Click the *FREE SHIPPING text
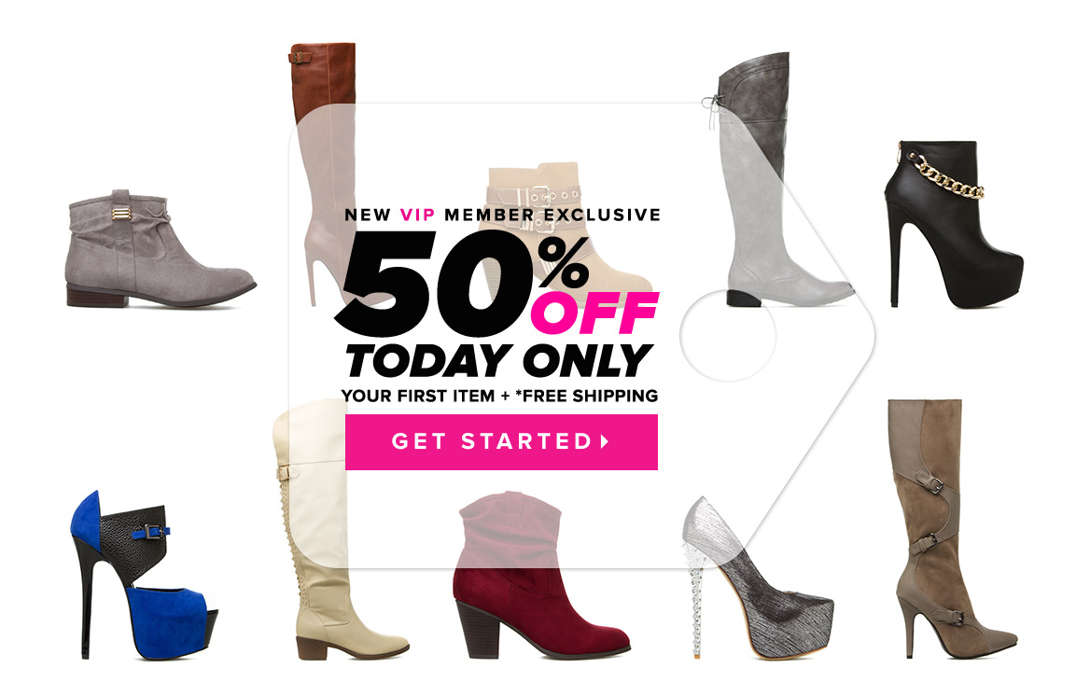 click(x=587, y=396)
